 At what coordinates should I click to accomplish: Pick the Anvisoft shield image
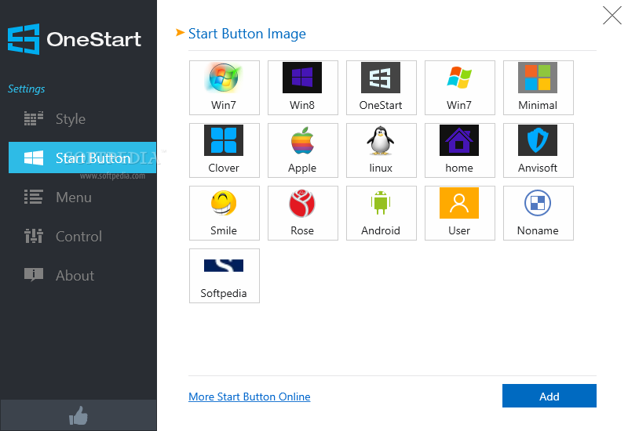pos(539,150)
